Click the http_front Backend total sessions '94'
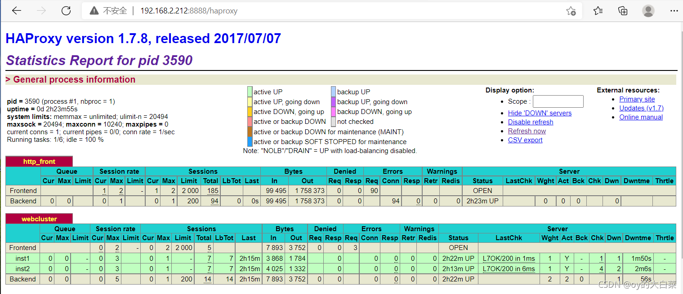The height and width of the screenshot is (294, 683). 215,201
